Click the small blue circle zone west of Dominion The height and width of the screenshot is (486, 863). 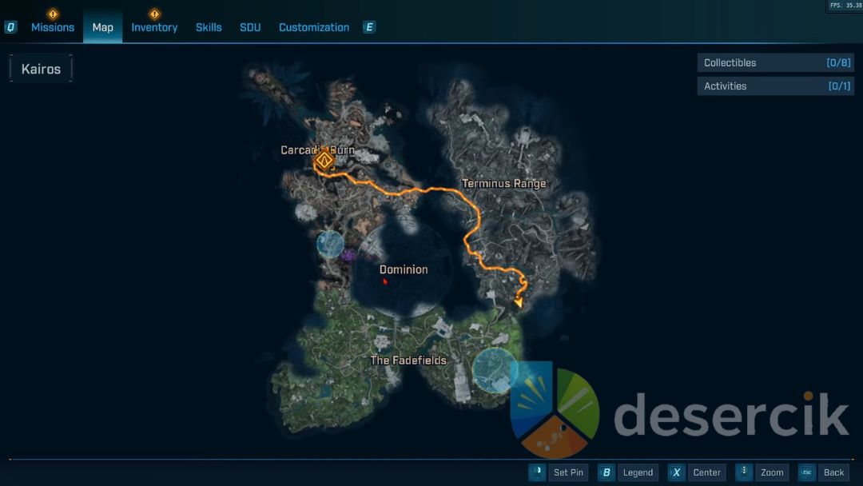click(x=330, y=244)
